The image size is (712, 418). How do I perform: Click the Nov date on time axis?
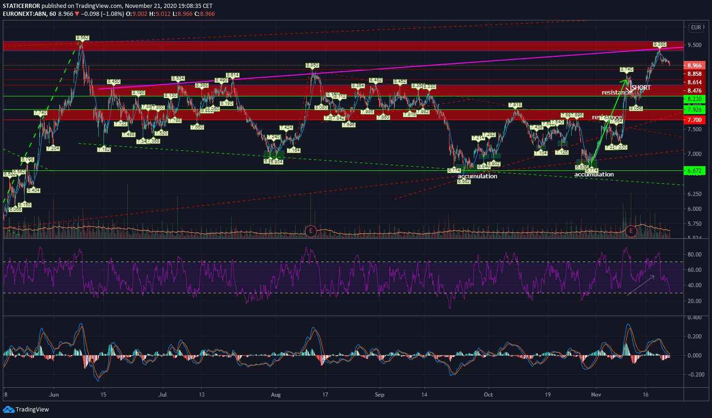tap(596, 395)
